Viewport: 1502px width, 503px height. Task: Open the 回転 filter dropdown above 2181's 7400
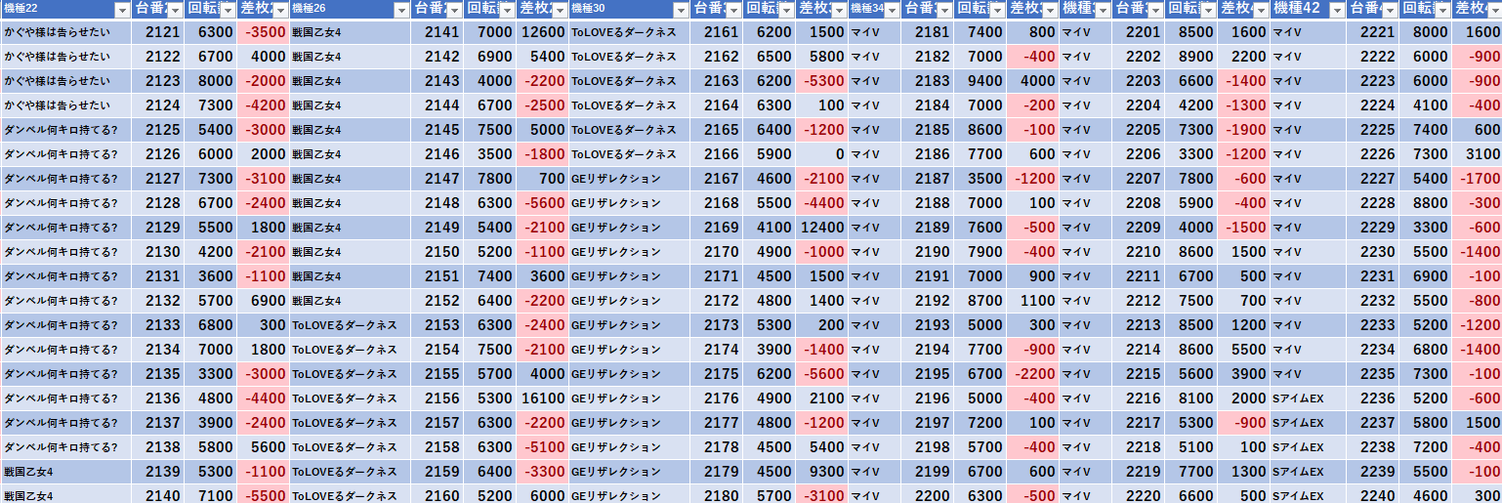click(996, 10)
